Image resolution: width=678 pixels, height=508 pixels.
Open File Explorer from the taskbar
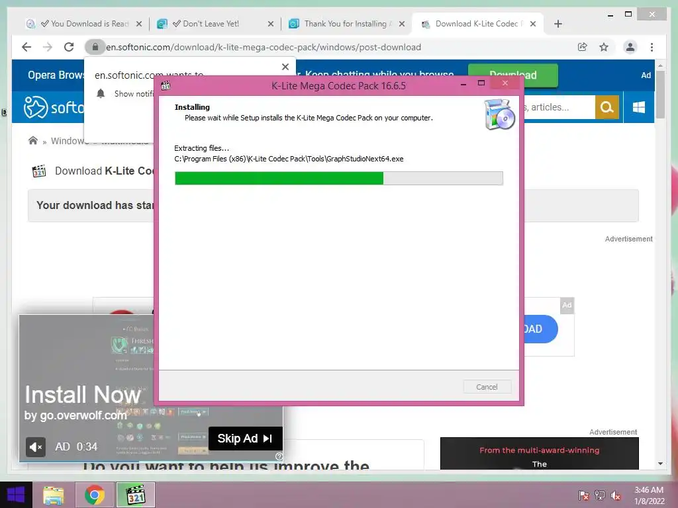[x=54, y=495]
